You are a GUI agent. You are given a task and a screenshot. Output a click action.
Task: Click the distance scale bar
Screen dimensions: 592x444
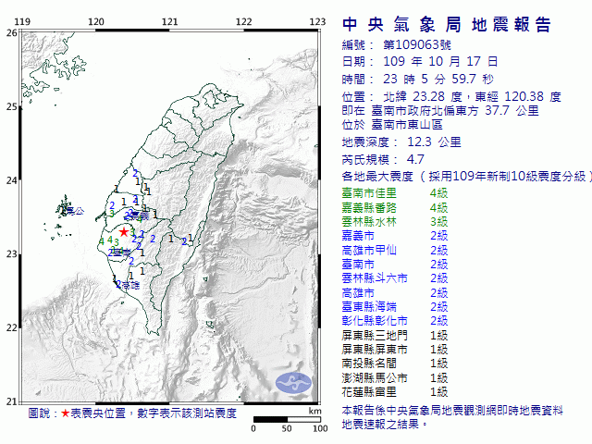click(287, 419)
